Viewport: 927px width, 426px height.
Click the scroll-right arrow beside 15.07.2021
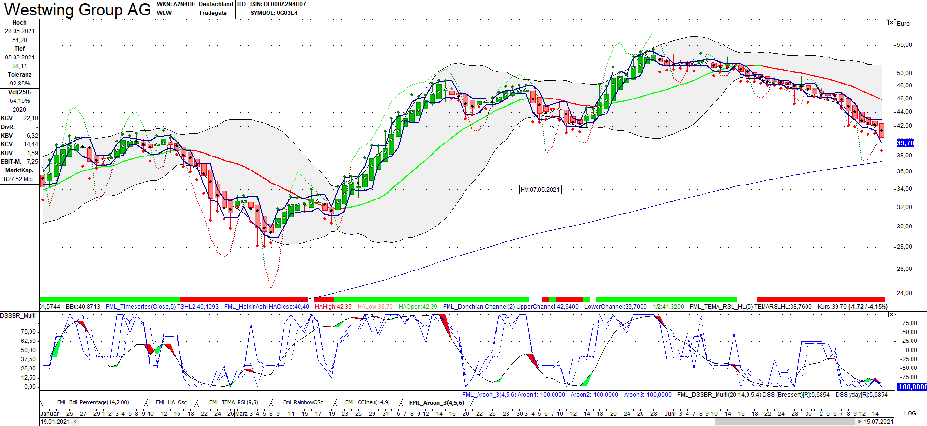point(859,422)
